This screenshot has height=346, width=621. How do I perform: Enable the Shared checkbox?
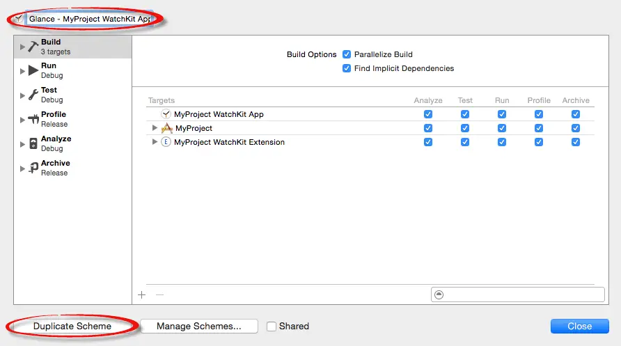[x=272, y=326]
